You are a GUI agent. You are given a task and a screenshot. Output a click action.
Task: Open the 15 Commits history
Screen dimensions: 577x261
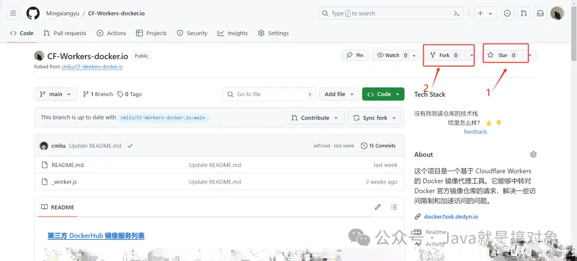378,146
